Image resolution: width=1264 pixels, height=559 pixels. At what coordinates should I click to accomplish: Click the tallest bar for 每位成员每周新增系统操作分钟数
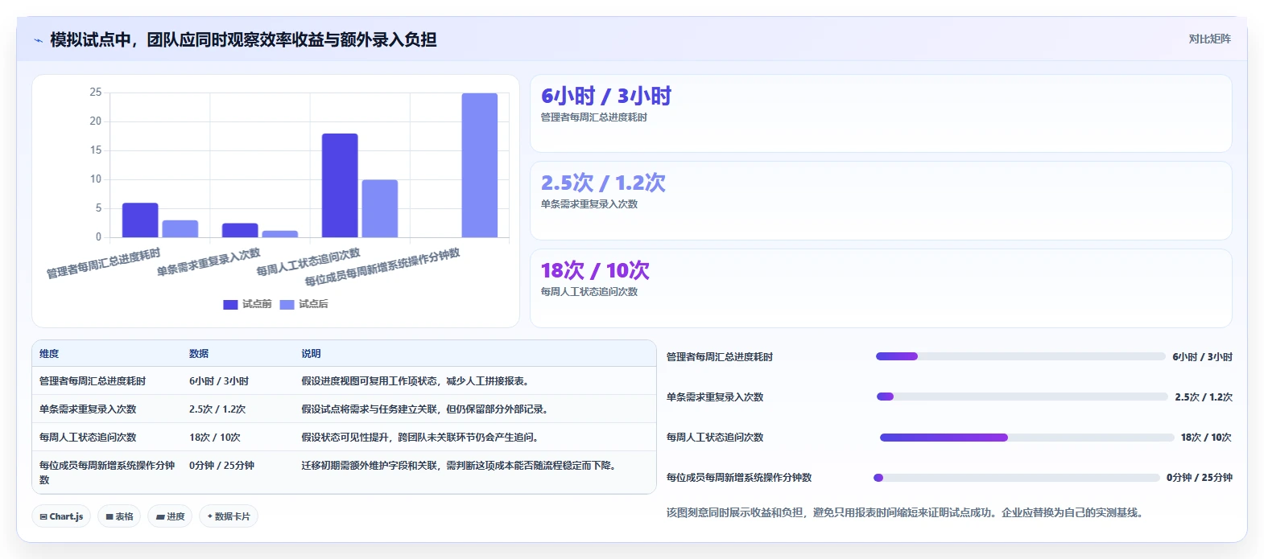[480, 166]
